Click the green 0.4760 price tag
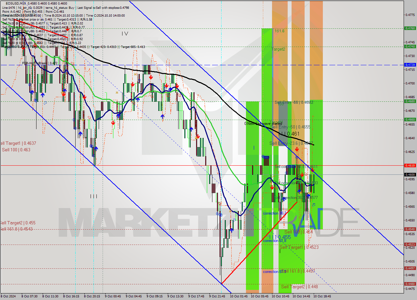 click(410, 28)
